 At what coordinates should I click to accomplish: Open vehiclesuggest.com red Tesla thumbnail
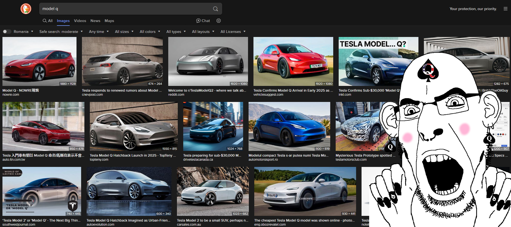click(x=293, y=61)
